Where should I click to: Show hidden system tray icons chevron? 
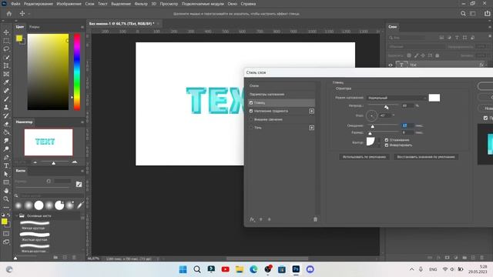[411, 269]
